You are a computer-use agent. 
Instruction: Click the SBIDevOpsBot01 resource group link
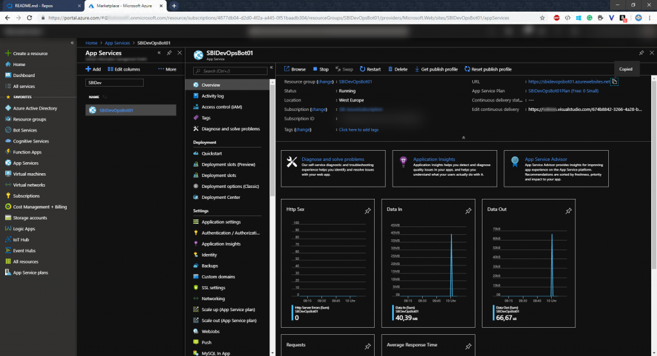pyautogui.click(x=355, y=81)
